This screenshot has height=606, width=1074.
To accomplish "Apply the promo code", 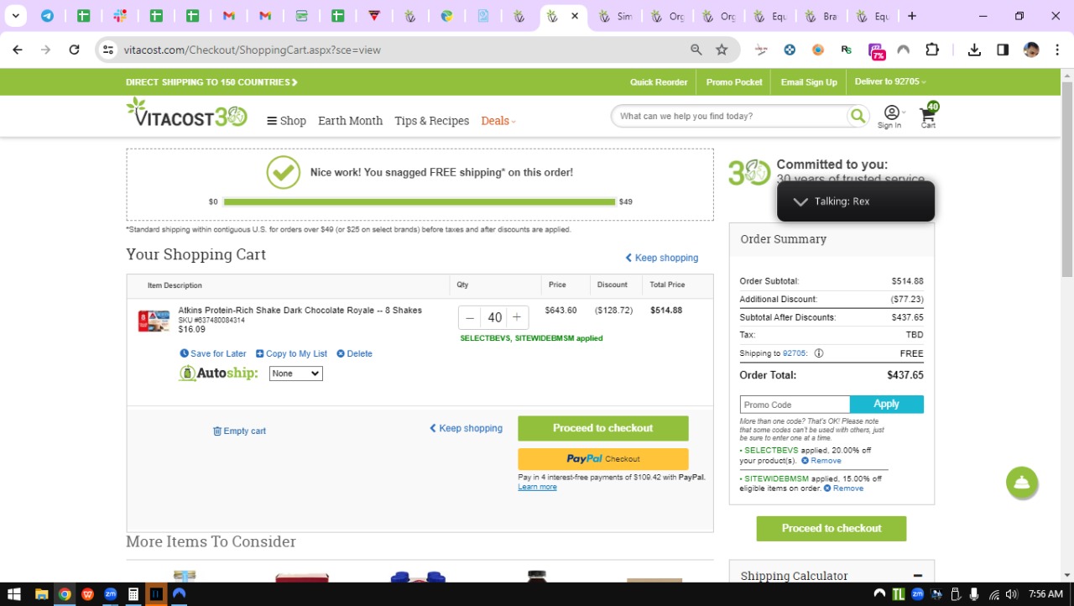I will coord(887,405).
